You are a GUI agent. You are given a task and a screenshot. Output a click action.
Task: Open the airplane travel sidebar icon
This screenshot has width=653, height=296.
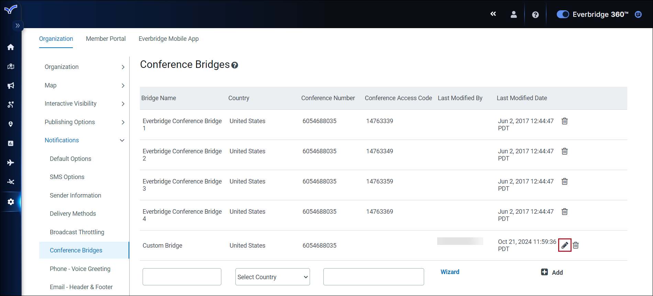click(x=11, y=162)
